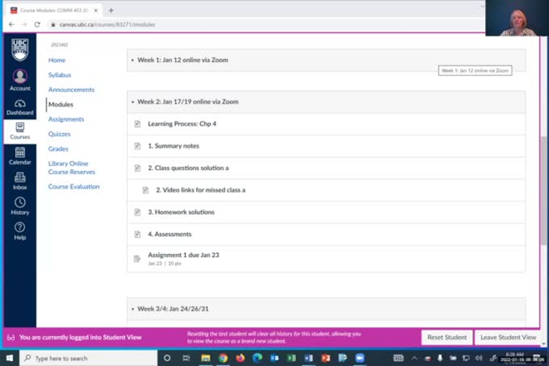Go to the Dashboard

[20, 107]
